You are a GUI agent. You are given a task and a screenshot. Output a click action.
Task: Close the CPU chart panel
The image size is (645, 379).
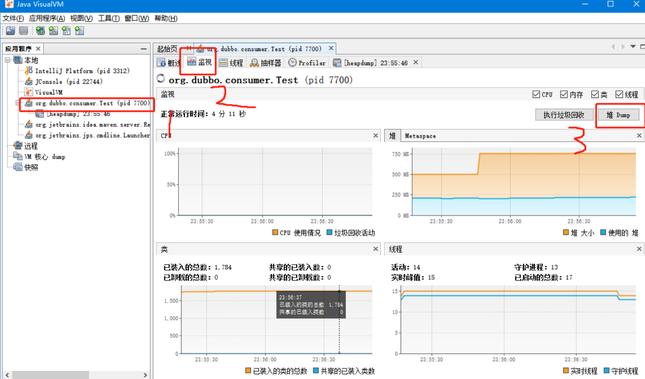[x=376, y=136]
